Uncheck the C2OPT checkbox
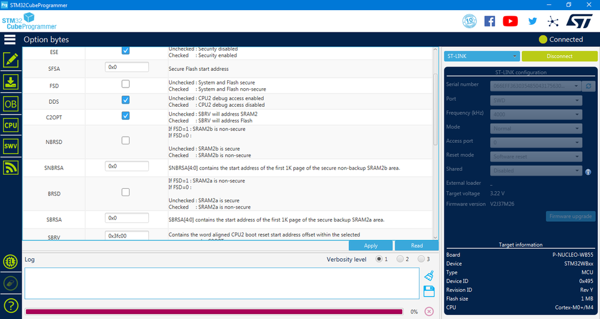The image size is (600, 319). [x=126, y=115]
